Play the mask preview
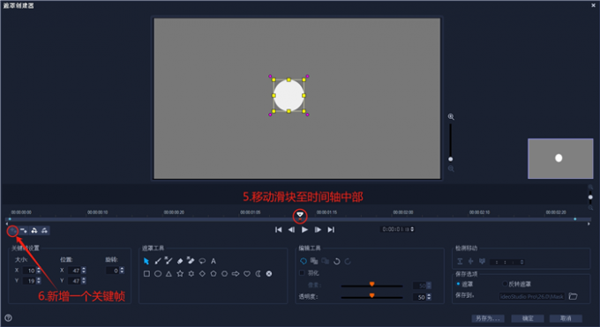600x327 pixels. (x=304, y=230)
